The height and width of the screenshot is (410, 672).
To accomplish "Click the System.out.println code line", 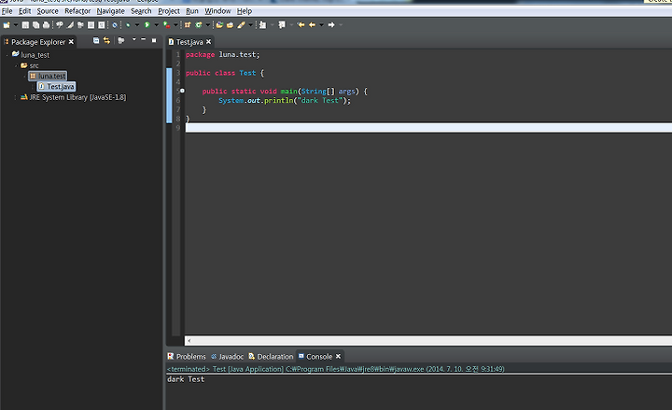I will click(x=285, y=100).
